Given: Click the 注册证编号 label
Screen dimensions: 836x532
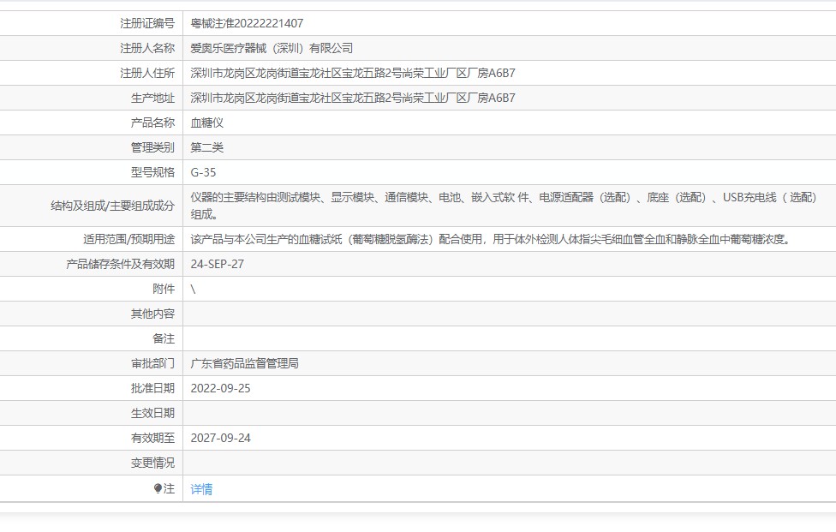Looking at the screenshot, I should pos(147,23).
